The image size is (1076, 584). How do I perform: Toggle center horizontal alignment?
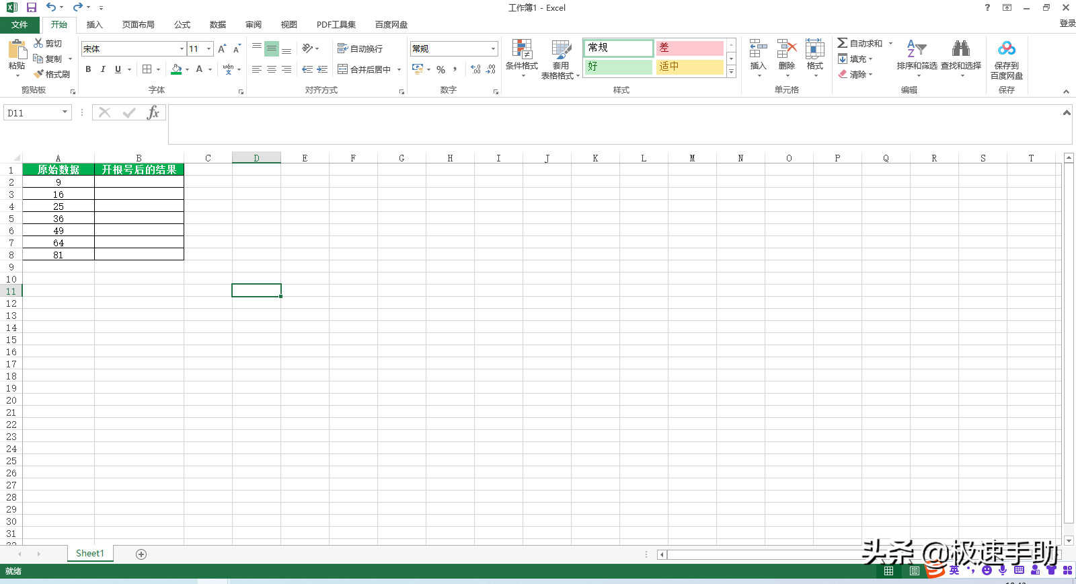(x=272, y=69)
